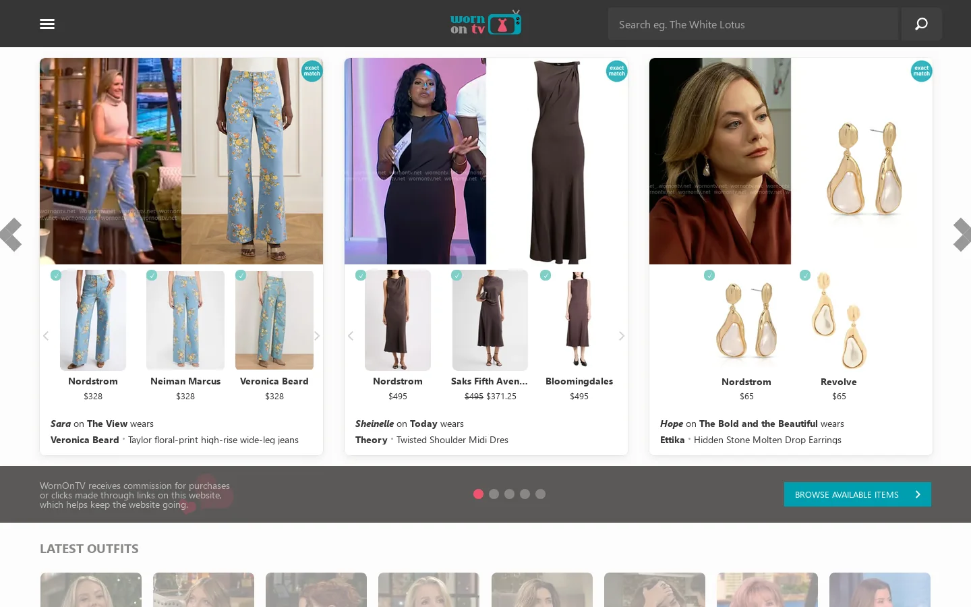The width and height of the screenshot is (971, 607).
Task: Open Hope on Bold and Beautiful image
Action: coord(720,161)
